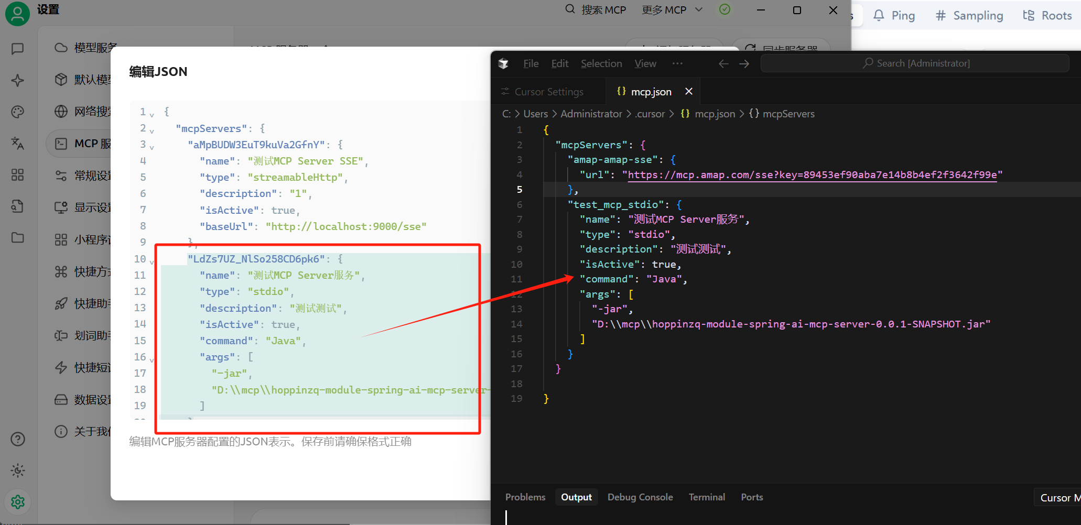The image size is (1081, 525).
Task: Open the chat assistant icon in sidebar
Action: 17,49
